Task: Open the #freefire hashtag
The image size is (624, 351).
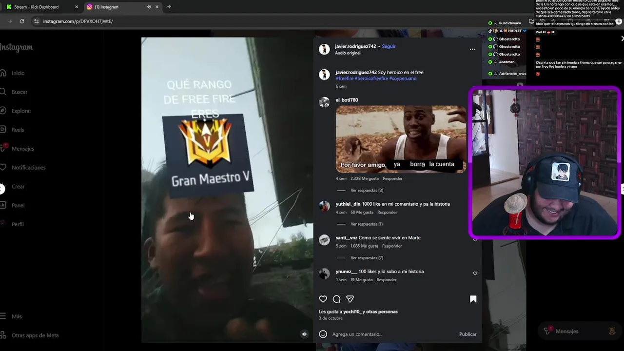Action: (x=345, y=78)
